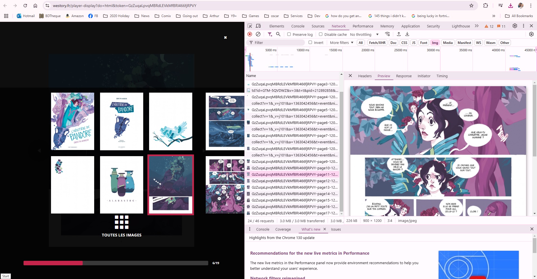Bookmark this page with star icon
Image resolution: width=537 pixels, height=279 pixels.
471,6
